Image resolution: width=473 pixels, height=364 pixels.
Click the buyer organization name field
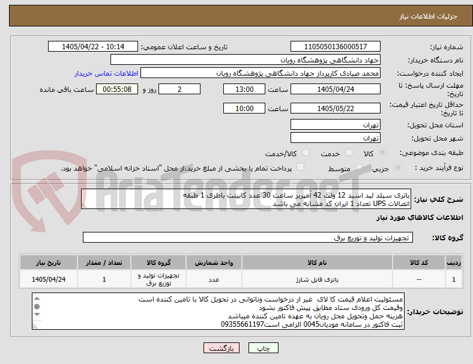pyautogui.click(x=246, y=59)
